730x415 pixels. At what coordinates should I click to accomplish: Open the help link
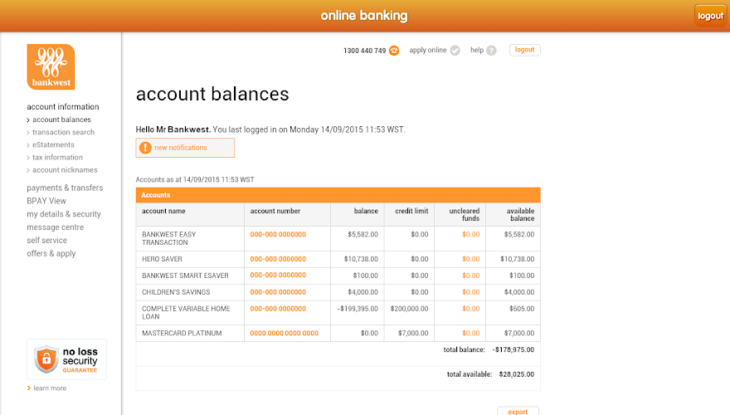click(477, 50)
